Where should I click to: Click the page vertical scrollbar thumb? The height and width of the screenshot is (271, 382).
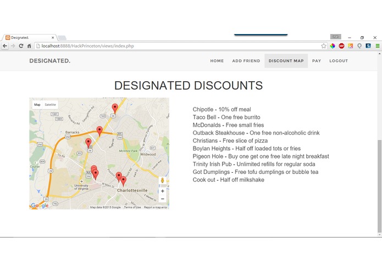tap(379, 186)
